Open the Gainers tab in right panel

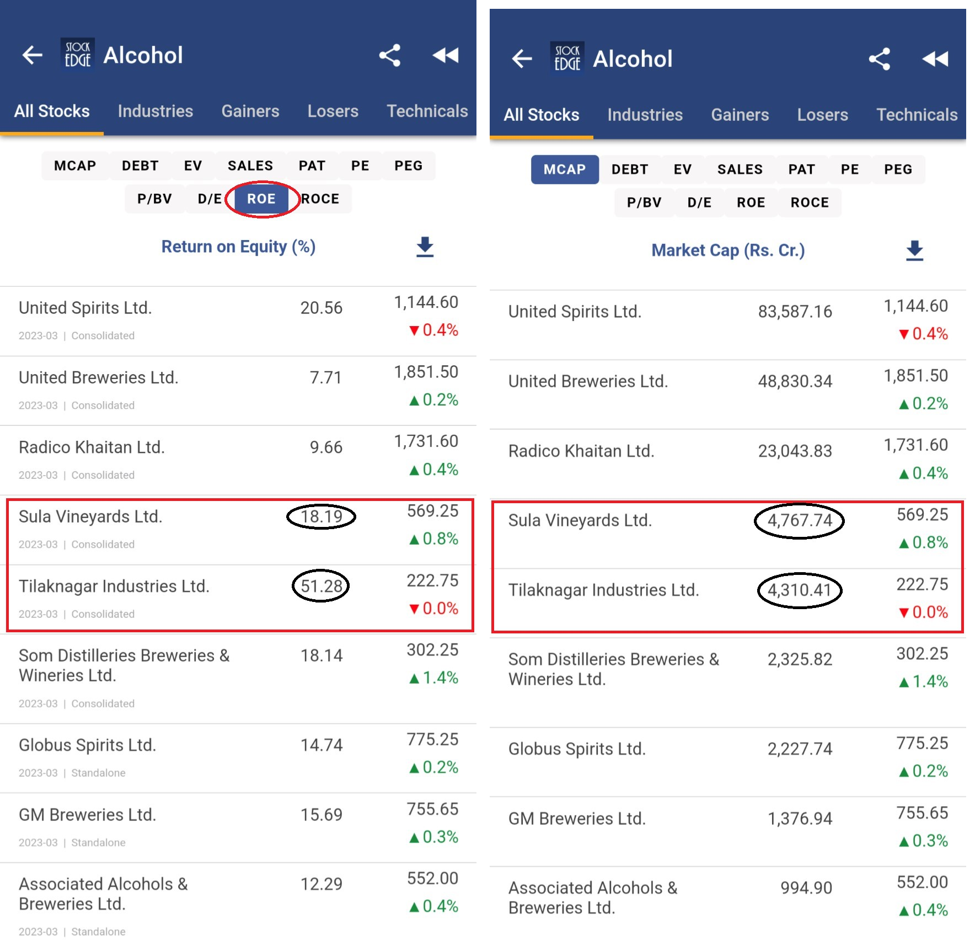(740, 115)
